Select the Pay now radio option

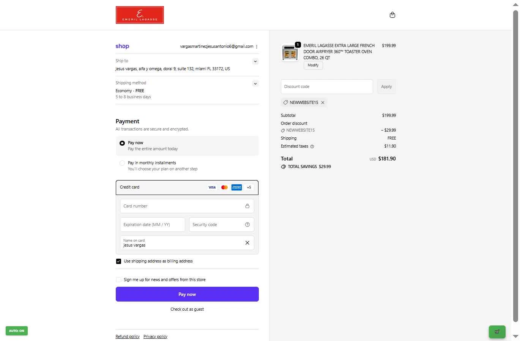122,143
